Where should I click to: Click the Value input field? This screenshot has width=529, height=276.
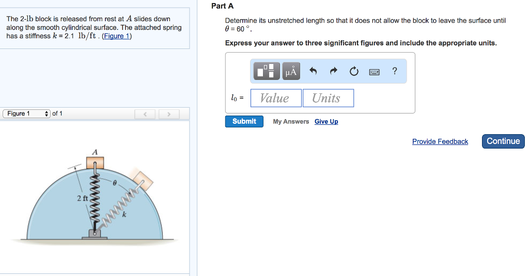click(x=276, y=98)
